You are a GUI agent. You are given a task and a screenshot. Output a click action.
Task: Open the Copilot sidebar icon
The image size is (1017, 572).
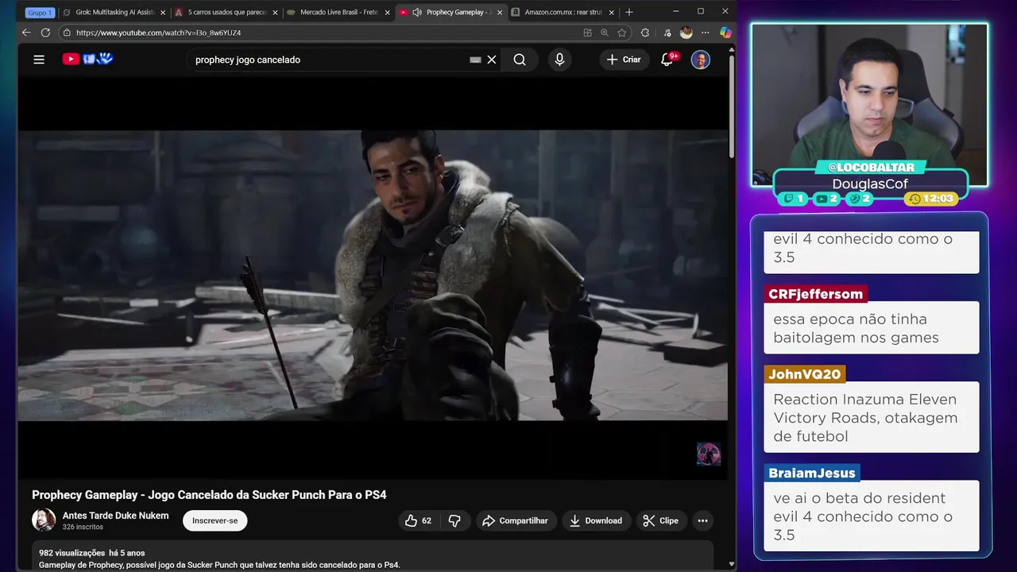[725, 33]
